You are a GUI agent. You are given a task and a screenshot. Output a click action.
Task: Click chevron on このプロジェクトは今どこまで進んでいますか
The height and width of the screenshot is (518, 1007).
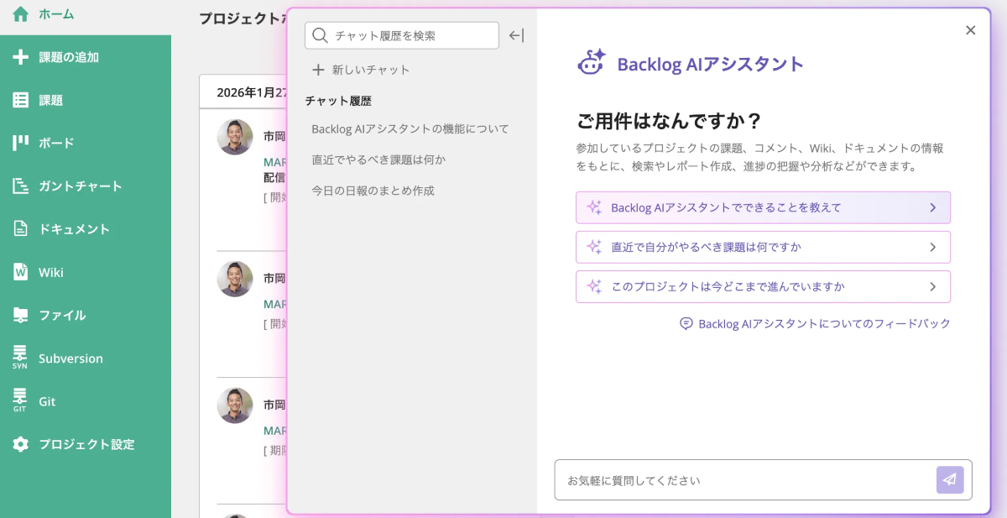coord(932,286)
